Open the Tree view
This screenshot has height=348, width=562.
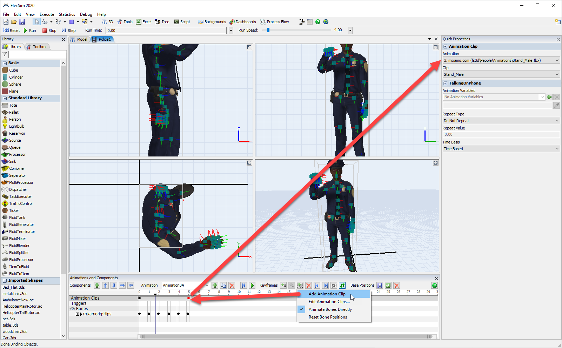pos(162,22)
